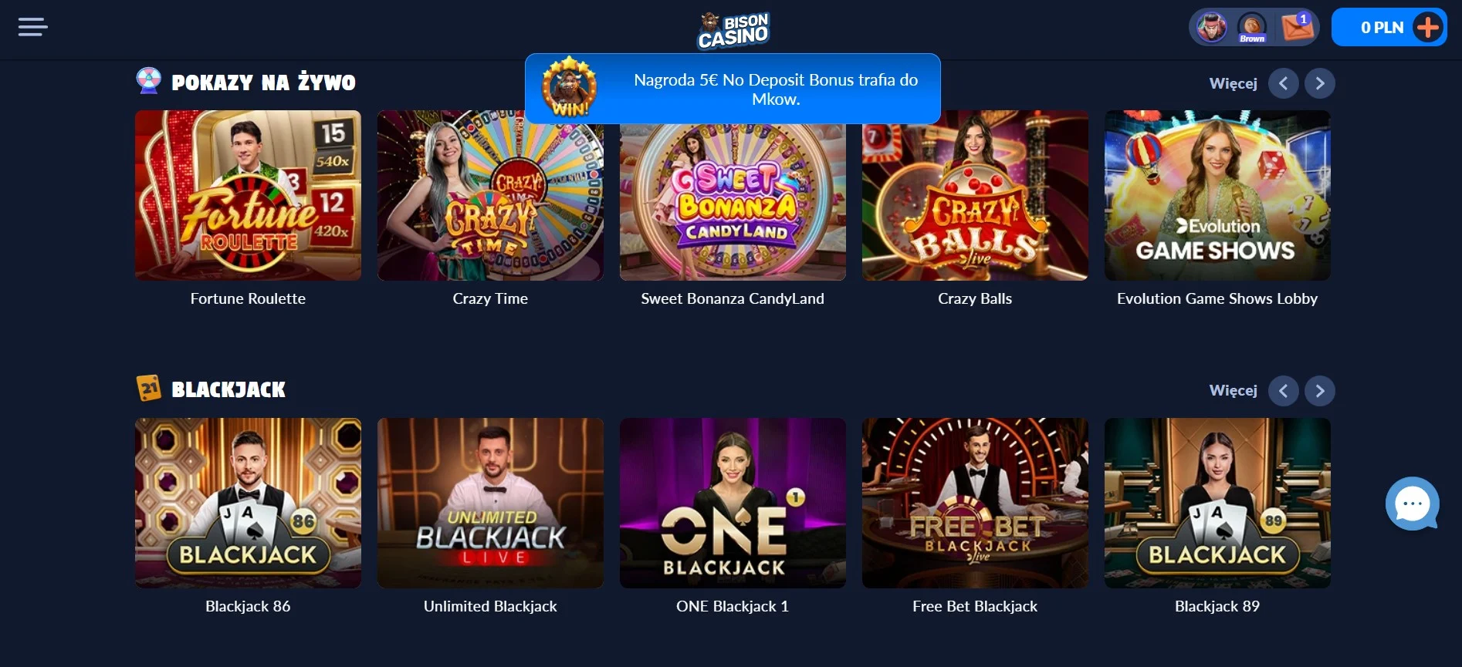Click the Pokazy na żywo section icon
Viewport: 1462px width, 667px height.
pos(148,80)
